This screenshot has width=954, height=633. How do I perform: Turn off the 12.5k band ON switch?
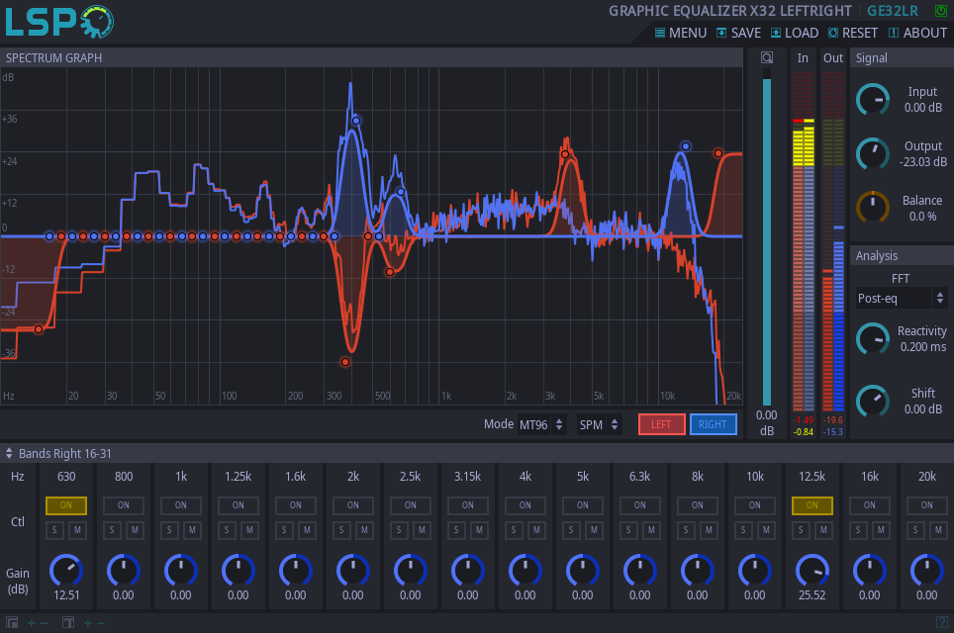click(812, 505)
